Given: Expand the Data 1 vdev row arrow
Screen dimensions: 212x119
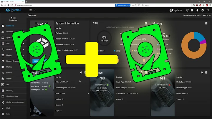Looking at the screenshot, I should (x=88, y=93).
